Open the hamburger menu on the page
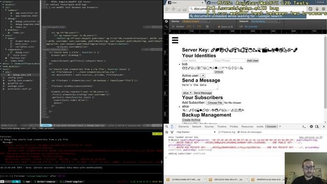This screenshot has height=184, width=327. 175,40
